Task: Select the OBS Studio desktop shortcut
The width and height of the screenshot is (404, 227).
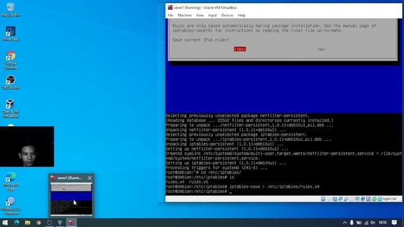Action: coord(11,83)
